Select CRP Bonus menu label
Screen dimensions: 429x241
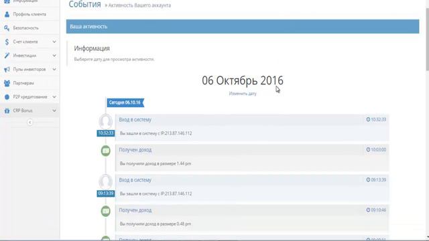pos(23,110)
